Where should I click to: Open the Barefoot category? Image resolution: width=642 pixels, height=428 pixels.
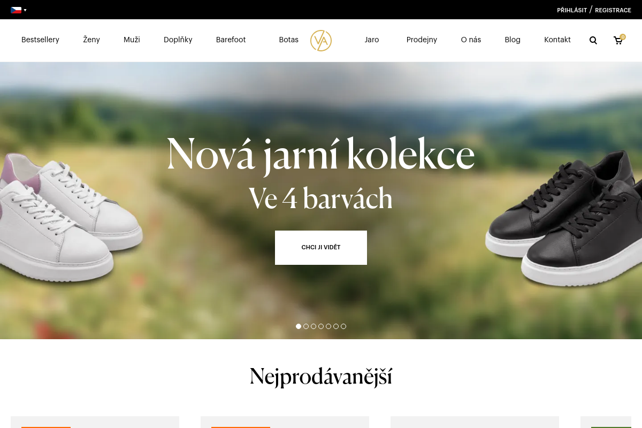click(231, 40)
